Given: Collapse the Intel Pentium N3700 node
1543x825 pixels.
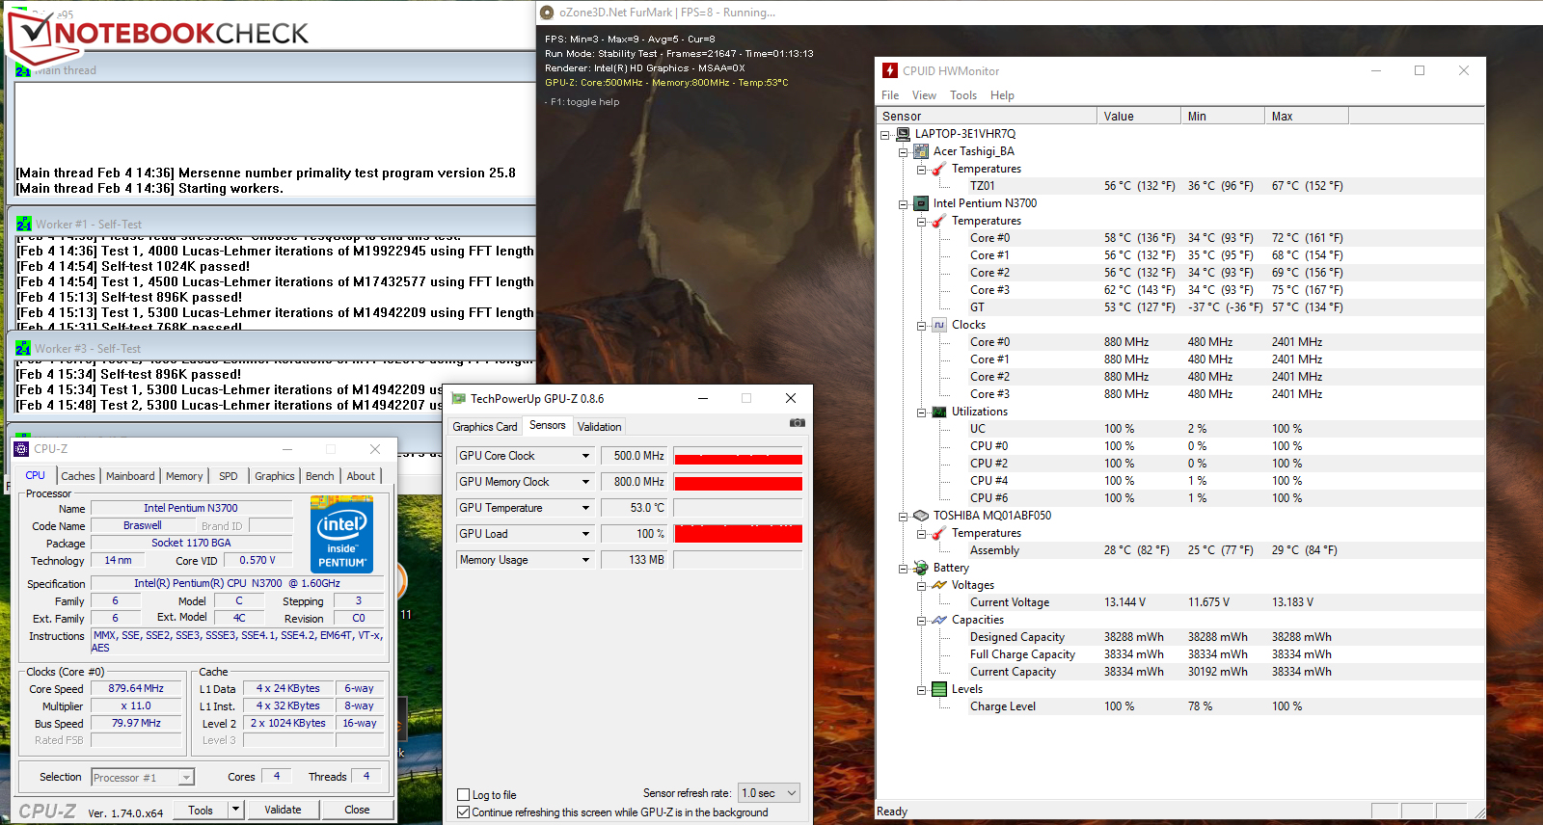Looking at the screenshot, I should [904, 204].
